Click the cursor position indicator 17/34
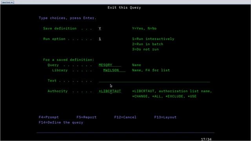The width and height of the screenshot is (251, 141). click(x=206, y=139)
